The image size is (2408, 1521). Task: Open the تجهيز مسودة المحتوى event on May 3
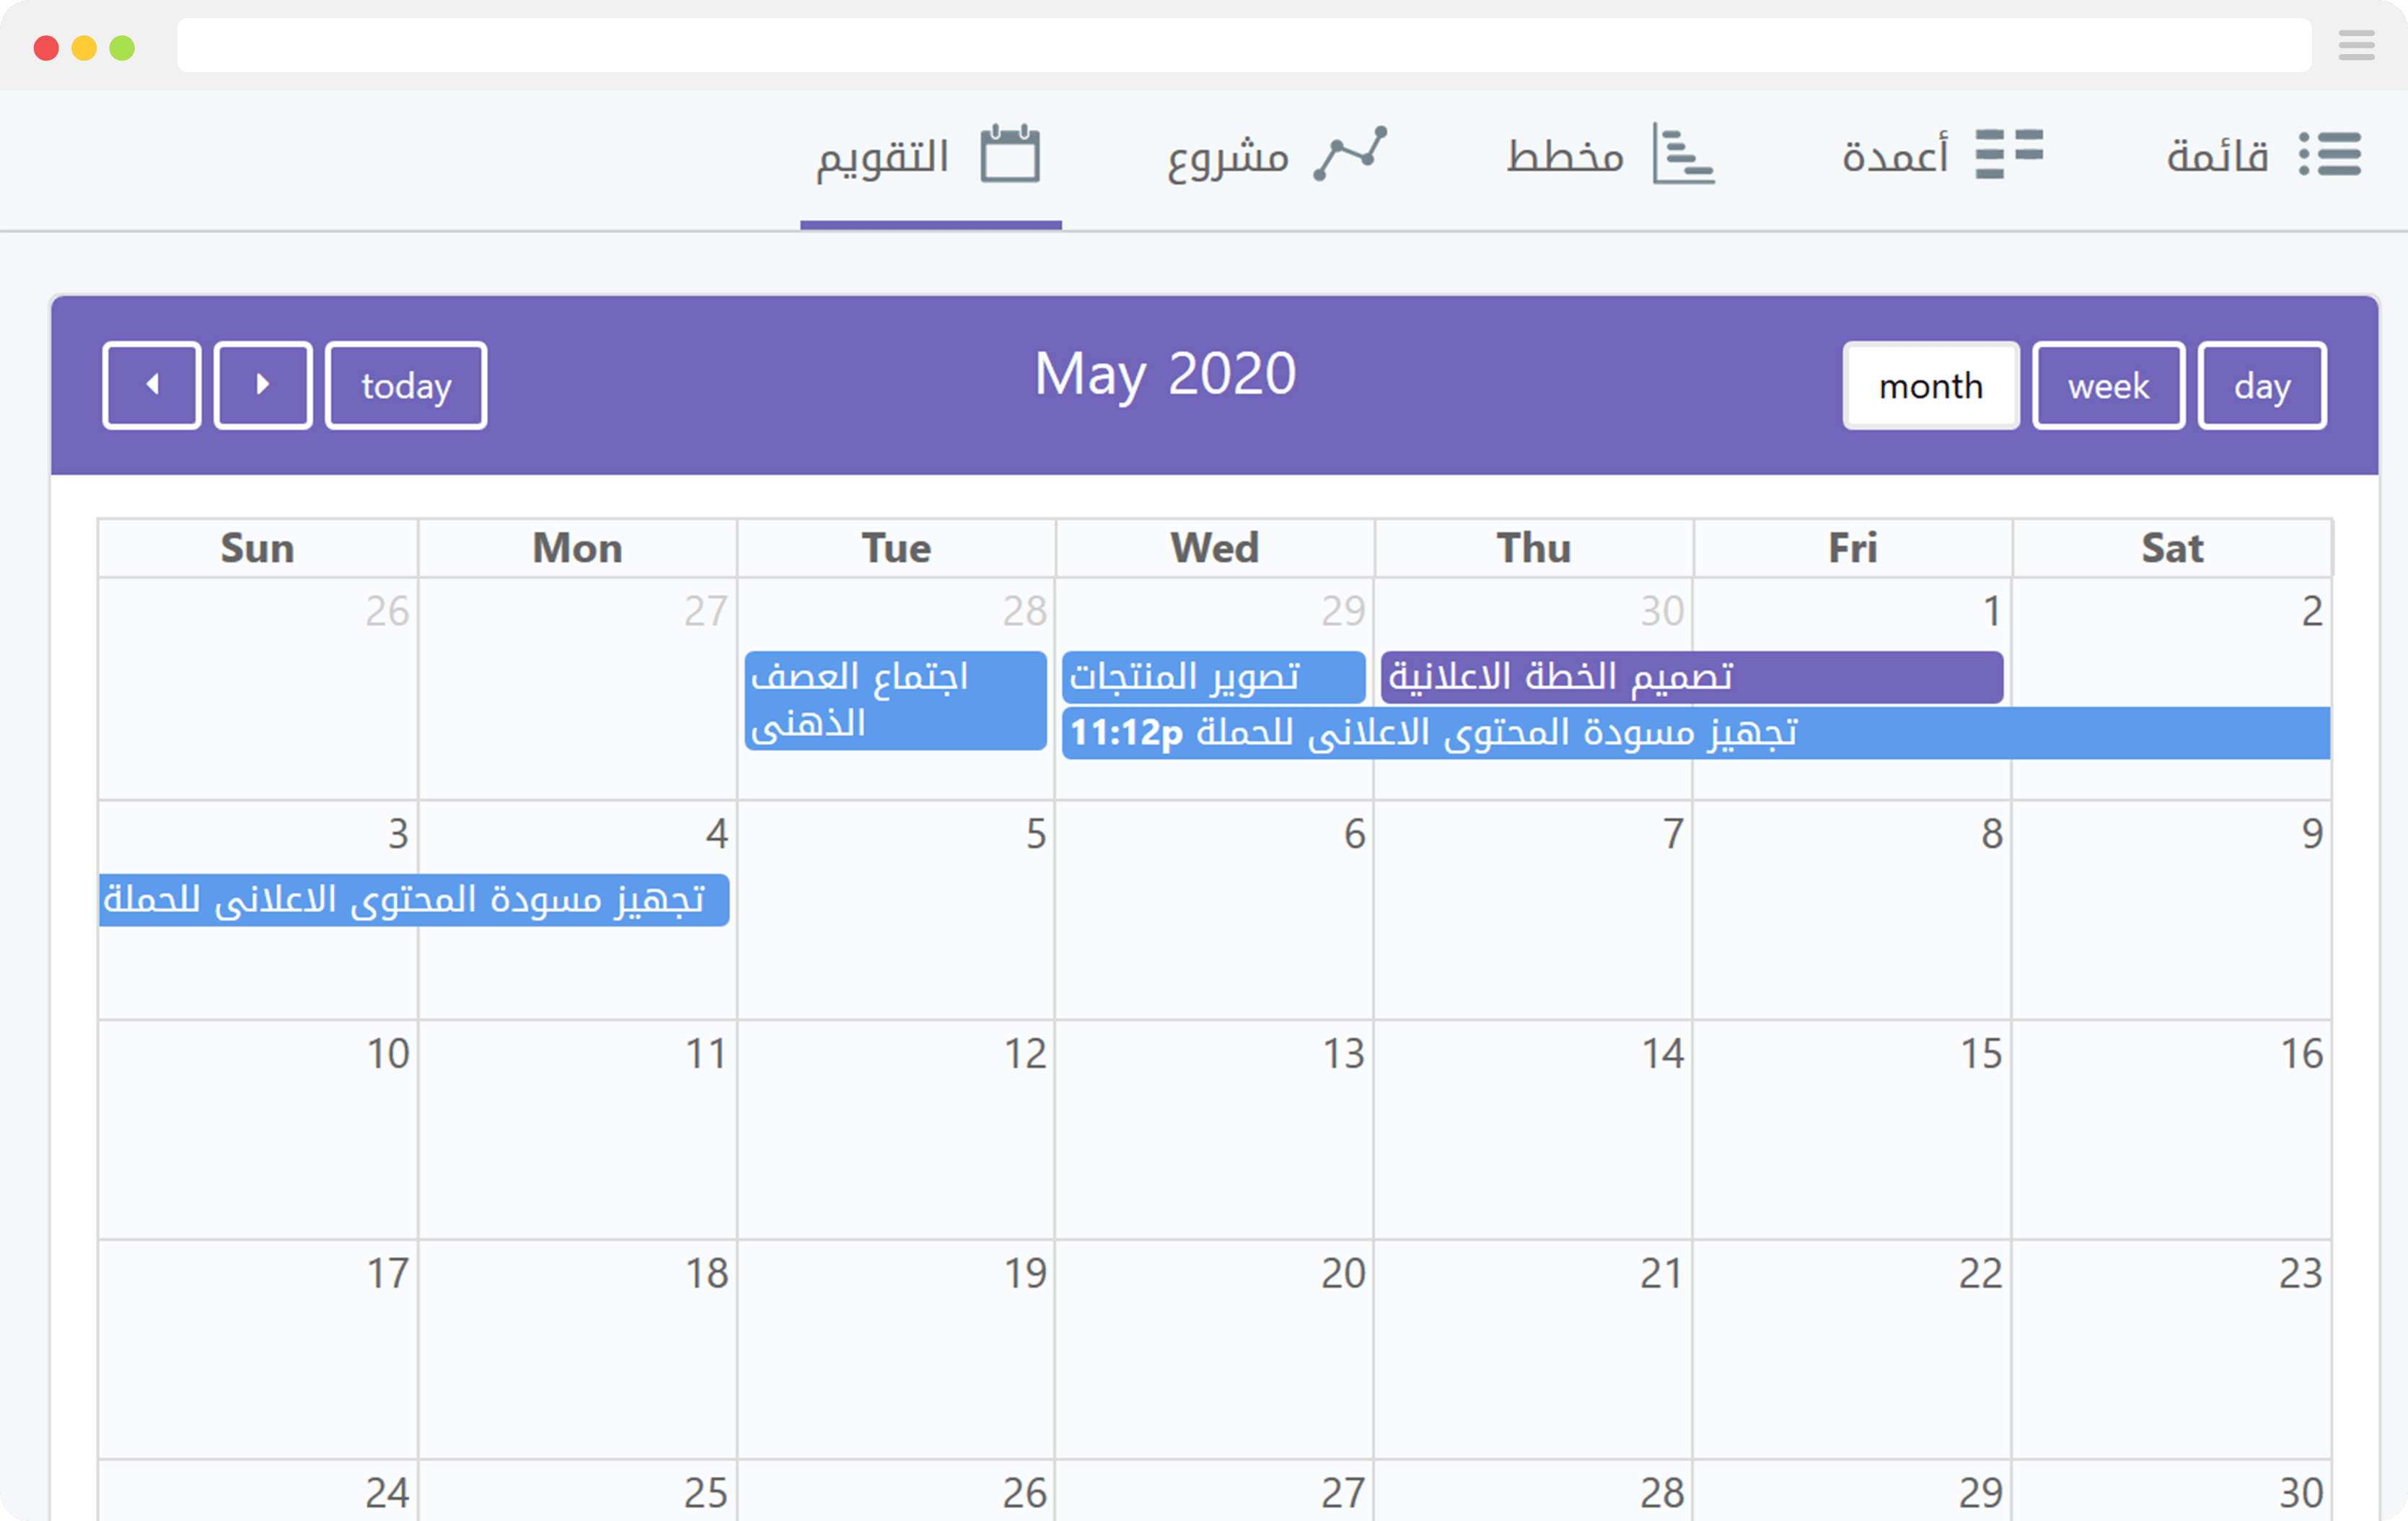coord(413,898)
